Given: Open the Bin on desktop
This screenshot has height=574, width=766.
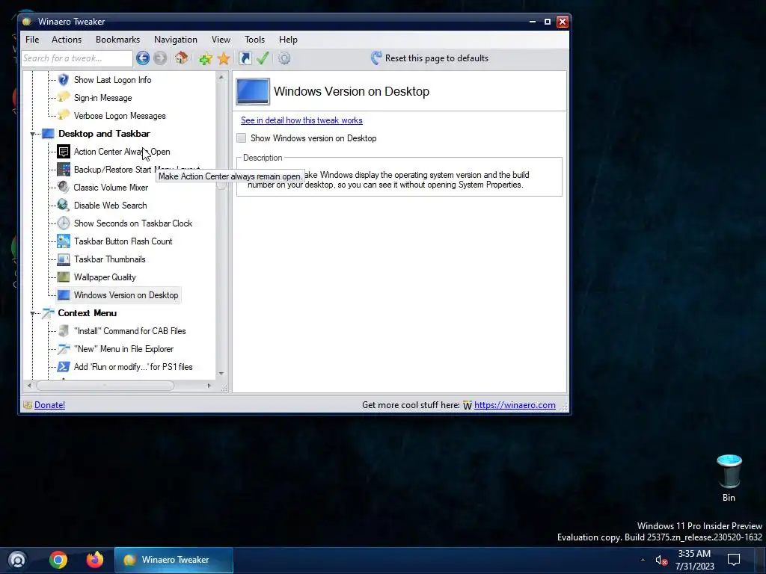Looking at the screenshot, I should coord(729,478).
